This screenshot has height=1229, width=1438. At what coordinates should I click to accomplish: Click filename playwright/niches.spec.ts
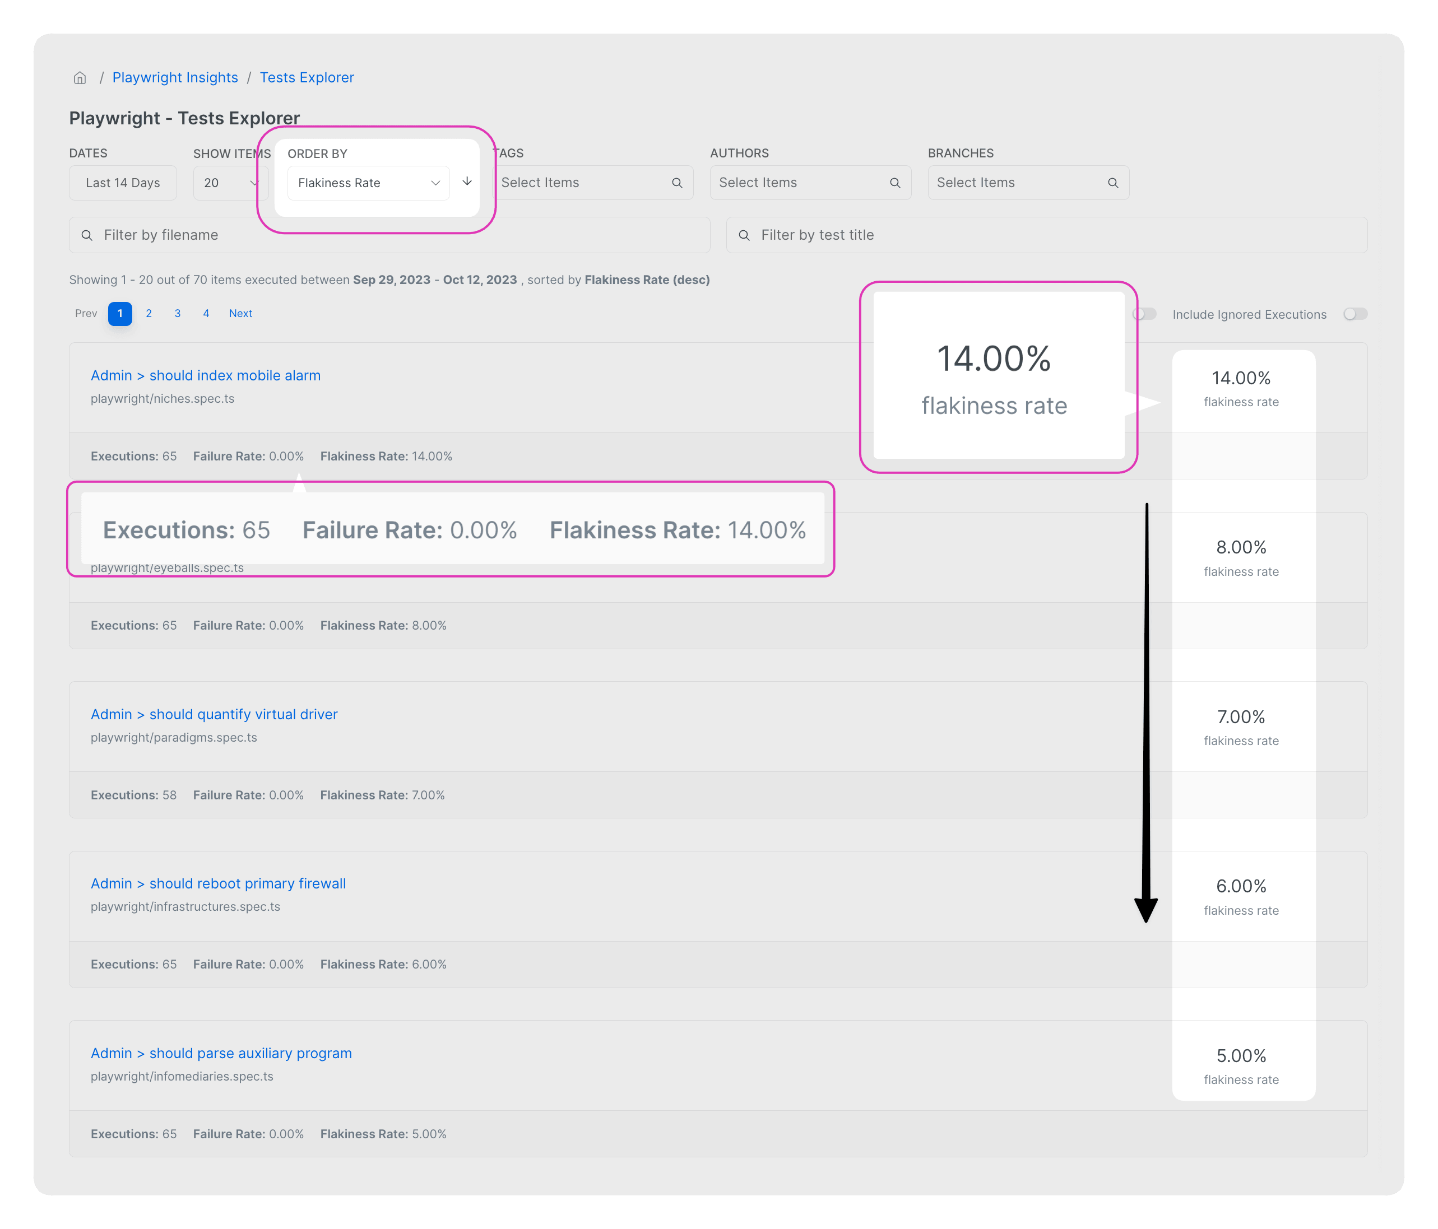pyautogui.click(x=163, y=399)
